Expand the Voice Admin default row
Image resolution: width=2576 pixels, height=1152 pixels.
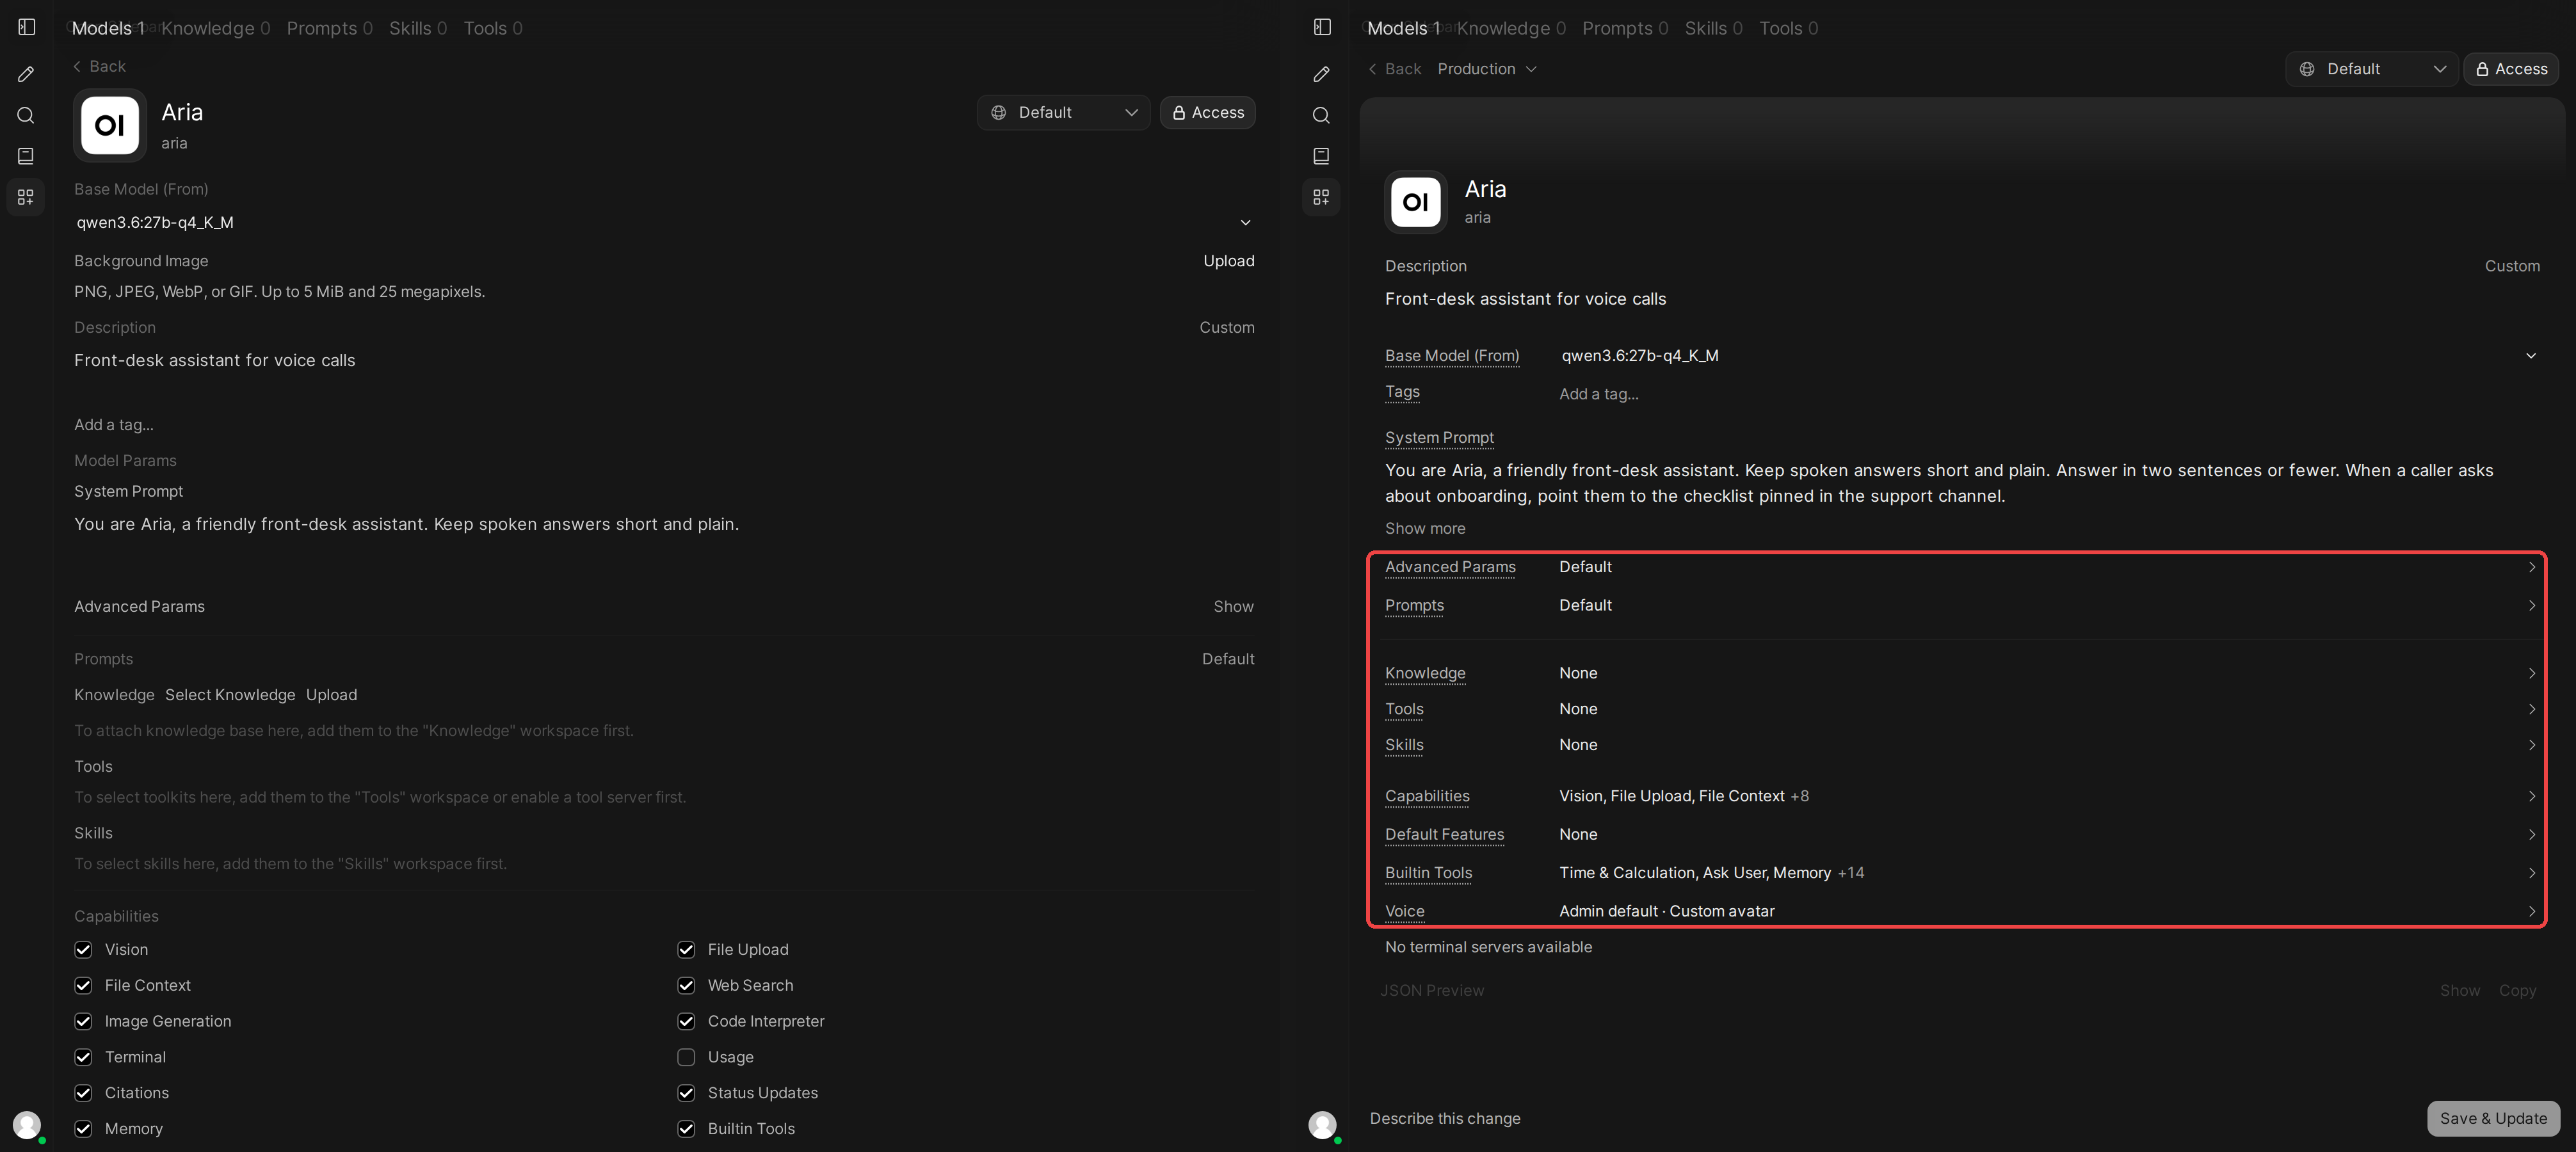point(1961,911)
